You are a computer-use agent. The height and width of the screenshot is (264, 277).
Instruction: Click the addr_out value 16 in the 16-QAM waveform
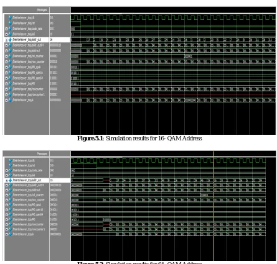(51, 40)
